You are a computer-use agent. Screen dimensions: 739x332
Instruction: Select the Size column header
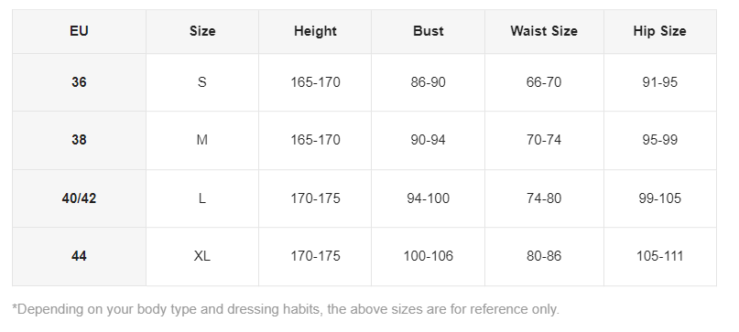(202, 31)
